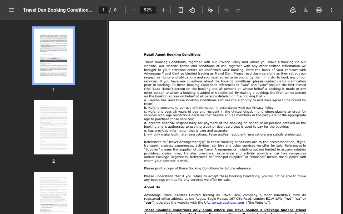
Task: Click the undo arrow
Action: tap(227, 10)
